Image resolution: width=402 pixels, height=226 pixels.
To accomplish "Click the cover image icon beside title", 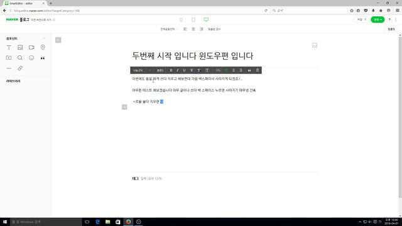I will point(315,45).
